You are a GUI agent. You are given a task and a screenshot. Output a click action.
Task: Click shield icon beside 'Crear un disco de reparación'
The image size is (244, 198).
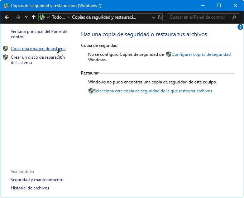pyautogui.click(x=5, y=57)
